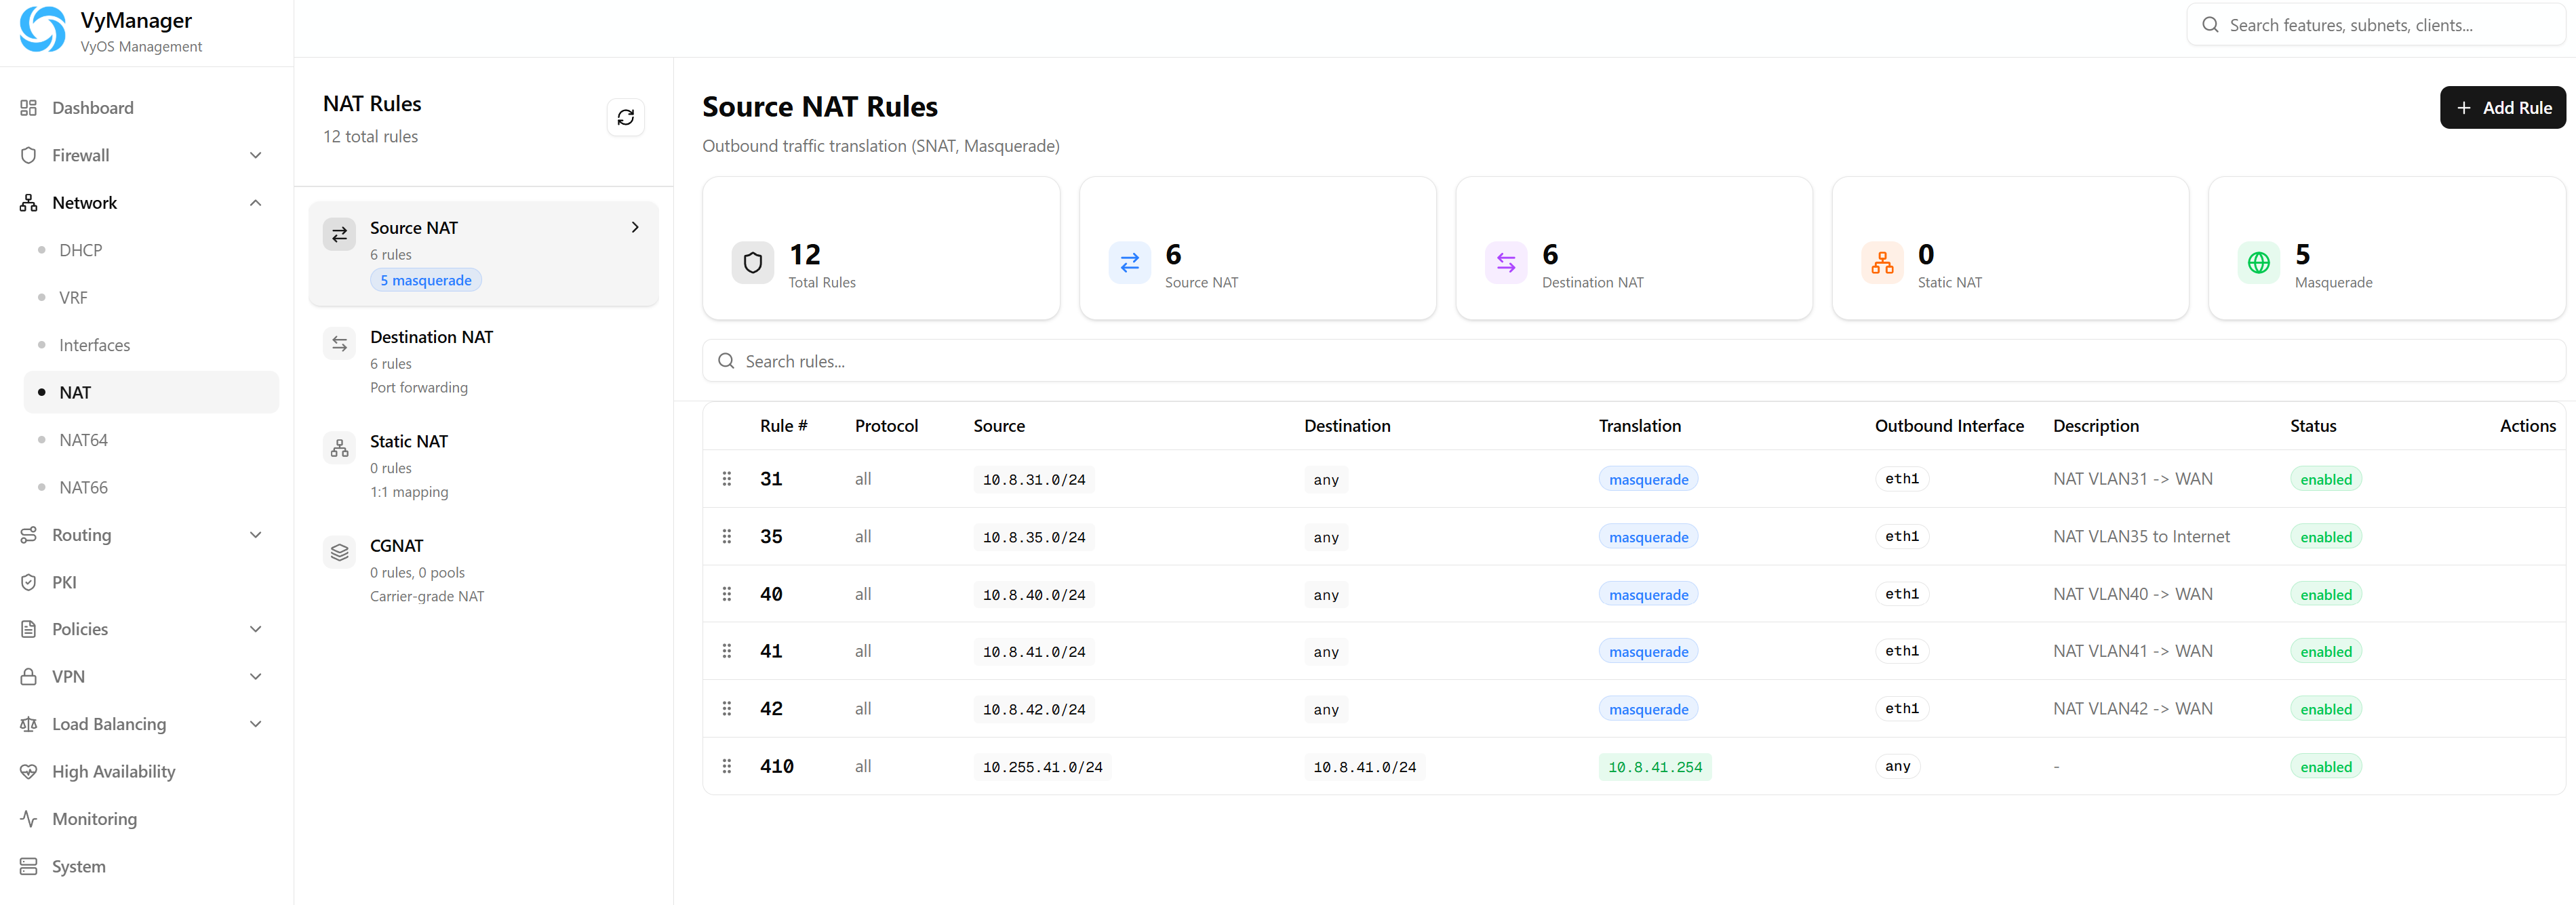2576x905 pixels.
Task: Click the Static NAT sidebar icon
Action: coord(340,447)
